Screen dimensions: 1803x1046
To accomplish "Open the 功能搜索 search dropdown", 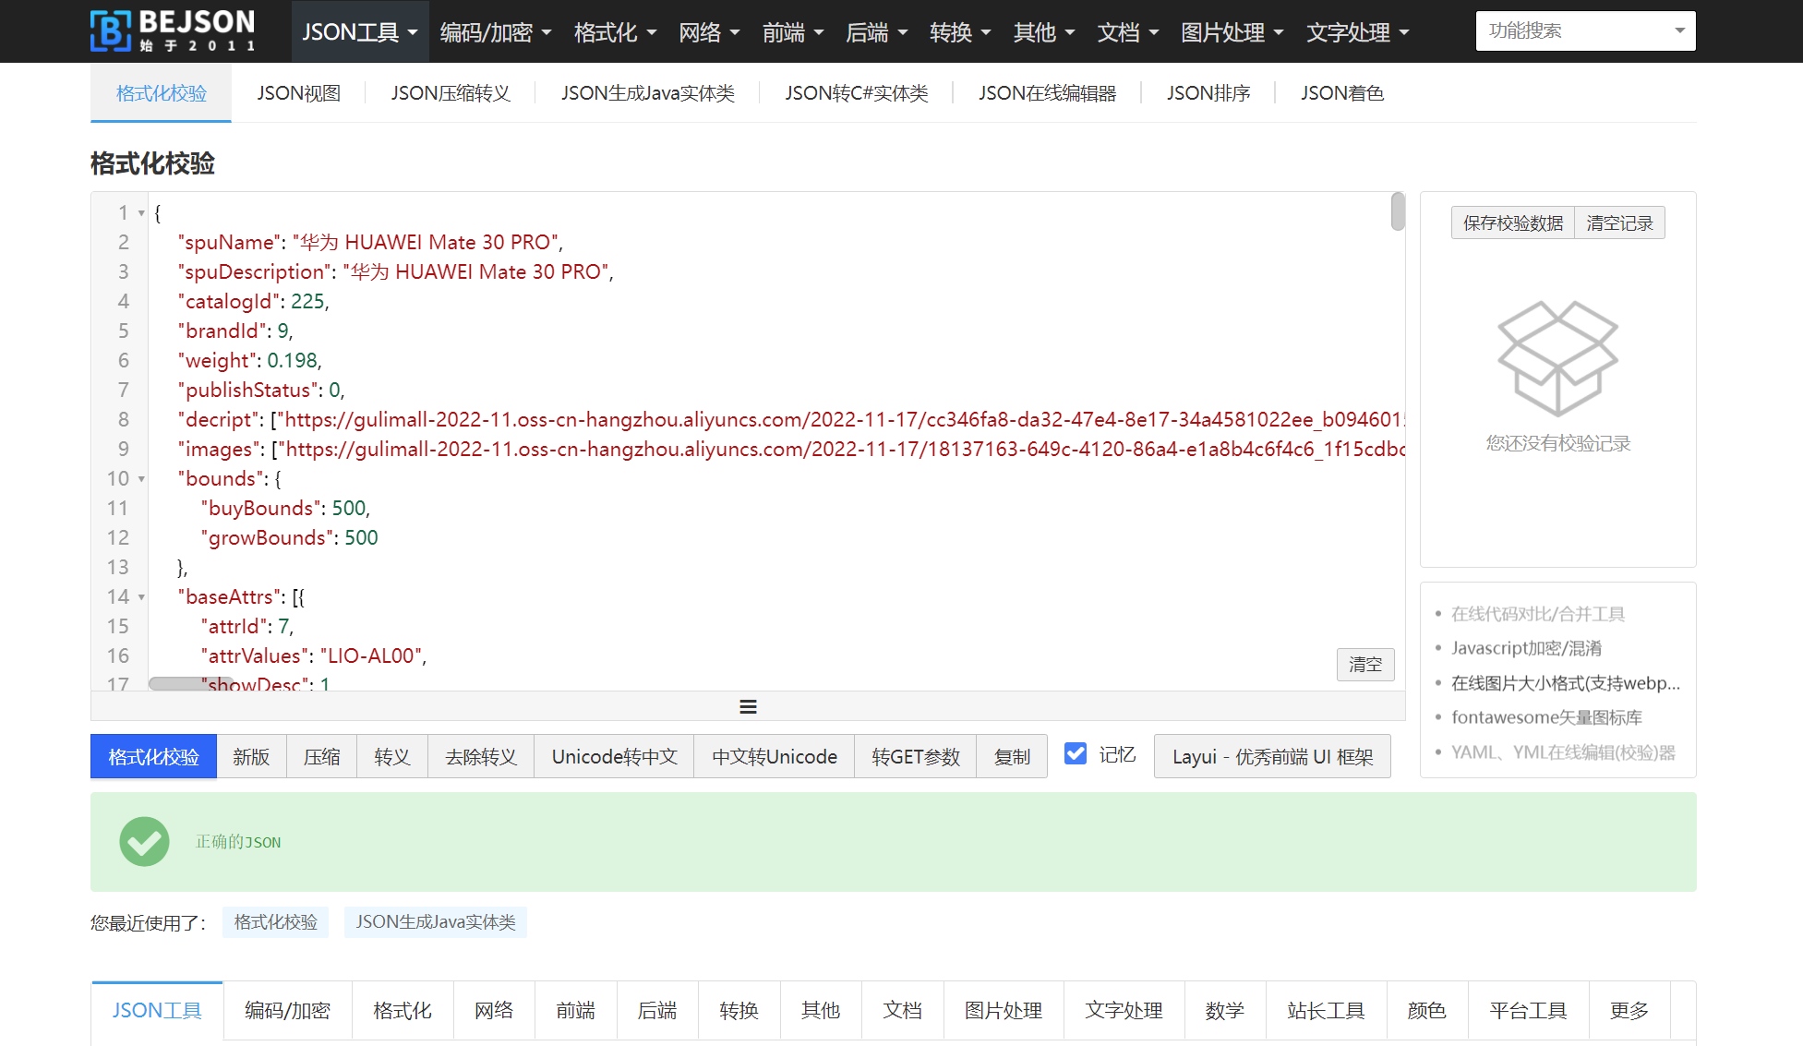I will [x=1585, y=31].
